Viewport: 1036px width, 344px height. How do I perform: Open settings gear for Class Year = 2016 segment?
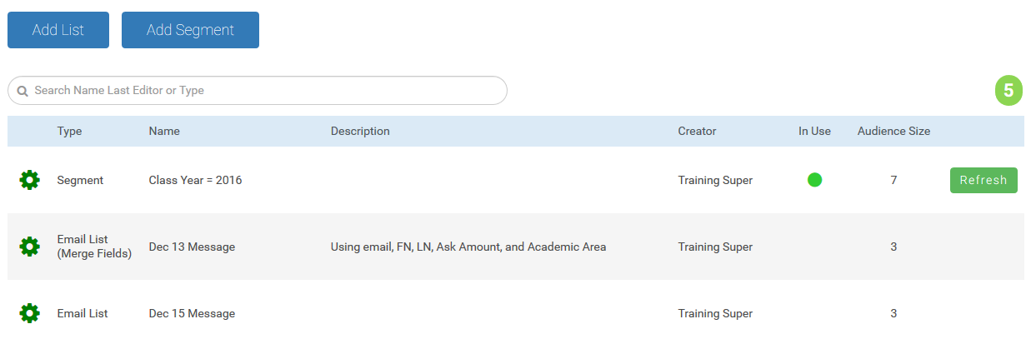pos(29,180)
